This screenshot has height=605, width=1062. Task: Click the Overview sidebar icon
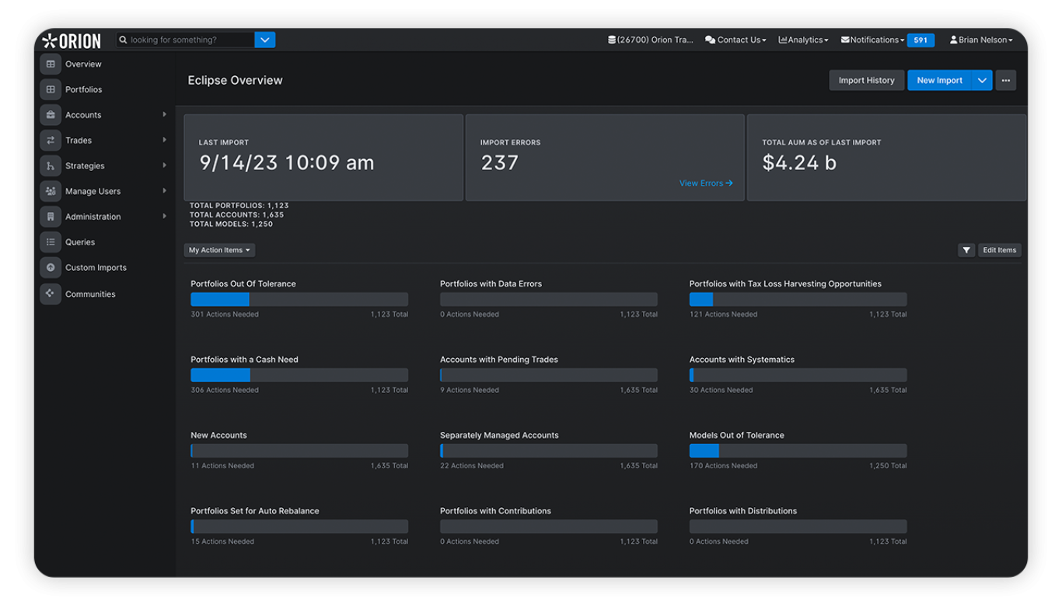point(51,64)
